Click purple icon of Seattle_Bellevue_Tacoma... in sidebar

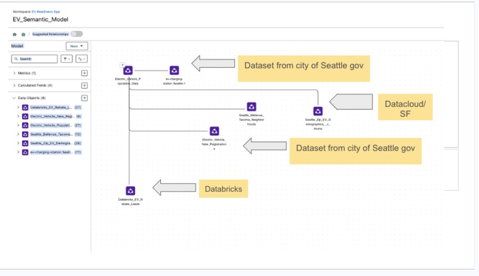tap(26, 134)
